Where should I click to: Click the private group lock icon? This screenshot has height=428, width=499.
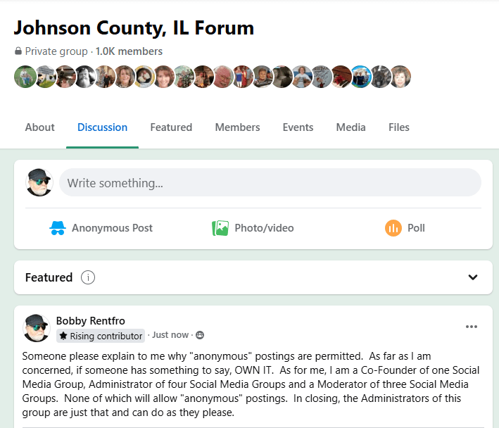click(x=18, y=51)
